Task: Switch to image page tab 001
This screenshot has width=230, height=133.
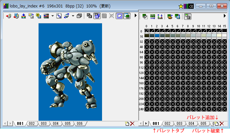Action: point(20,124)
